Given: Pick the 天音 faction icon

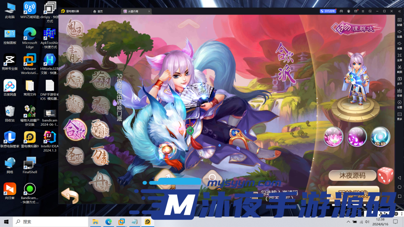Looking at the screenshot, I should click(75, 79).
